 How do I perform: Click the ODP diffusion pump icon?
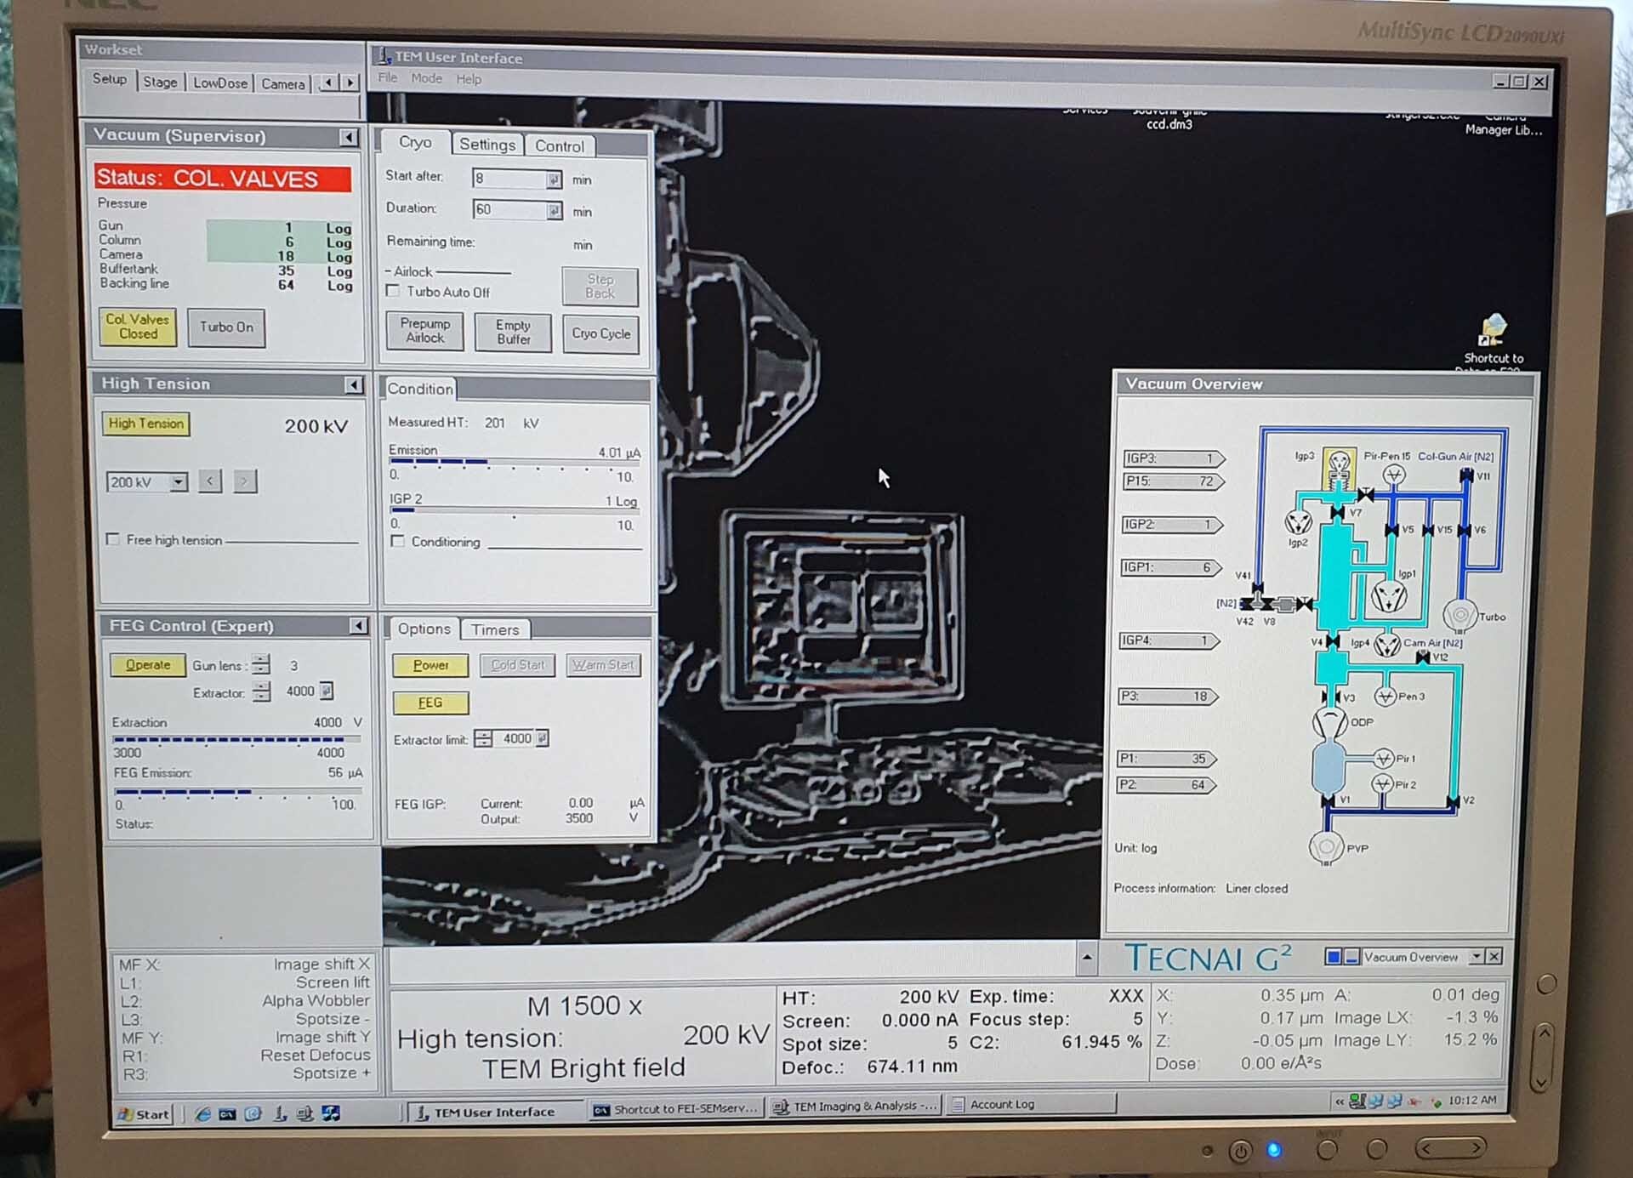(1329, 722)
